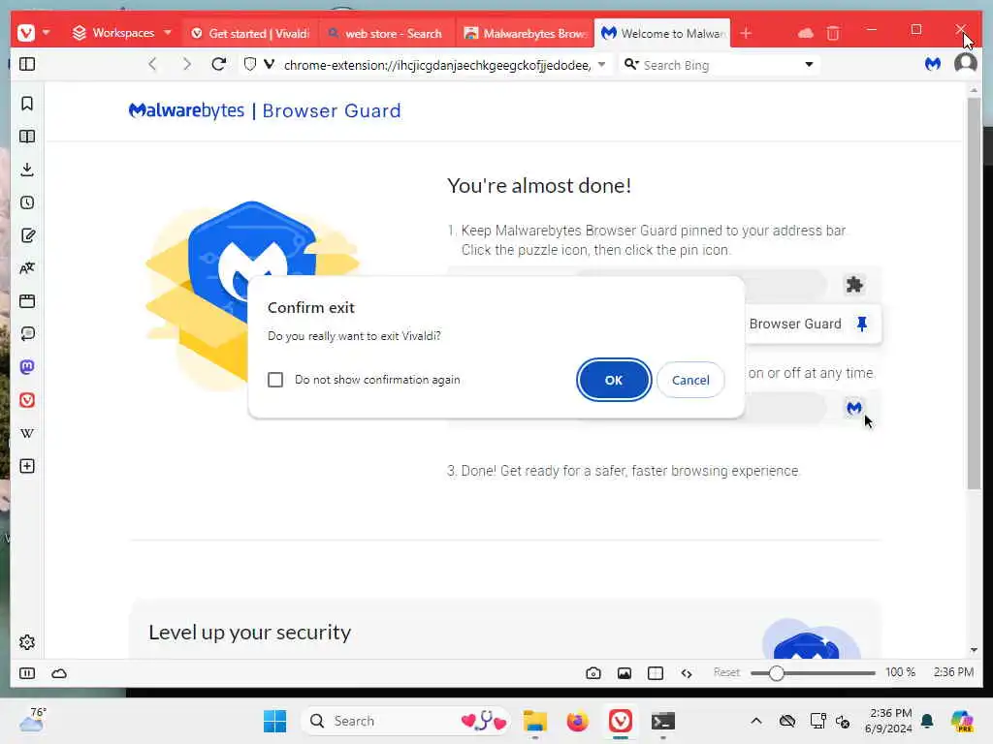Open the Wikipedia web panel
993x744 pixels.
click(27, 433)
